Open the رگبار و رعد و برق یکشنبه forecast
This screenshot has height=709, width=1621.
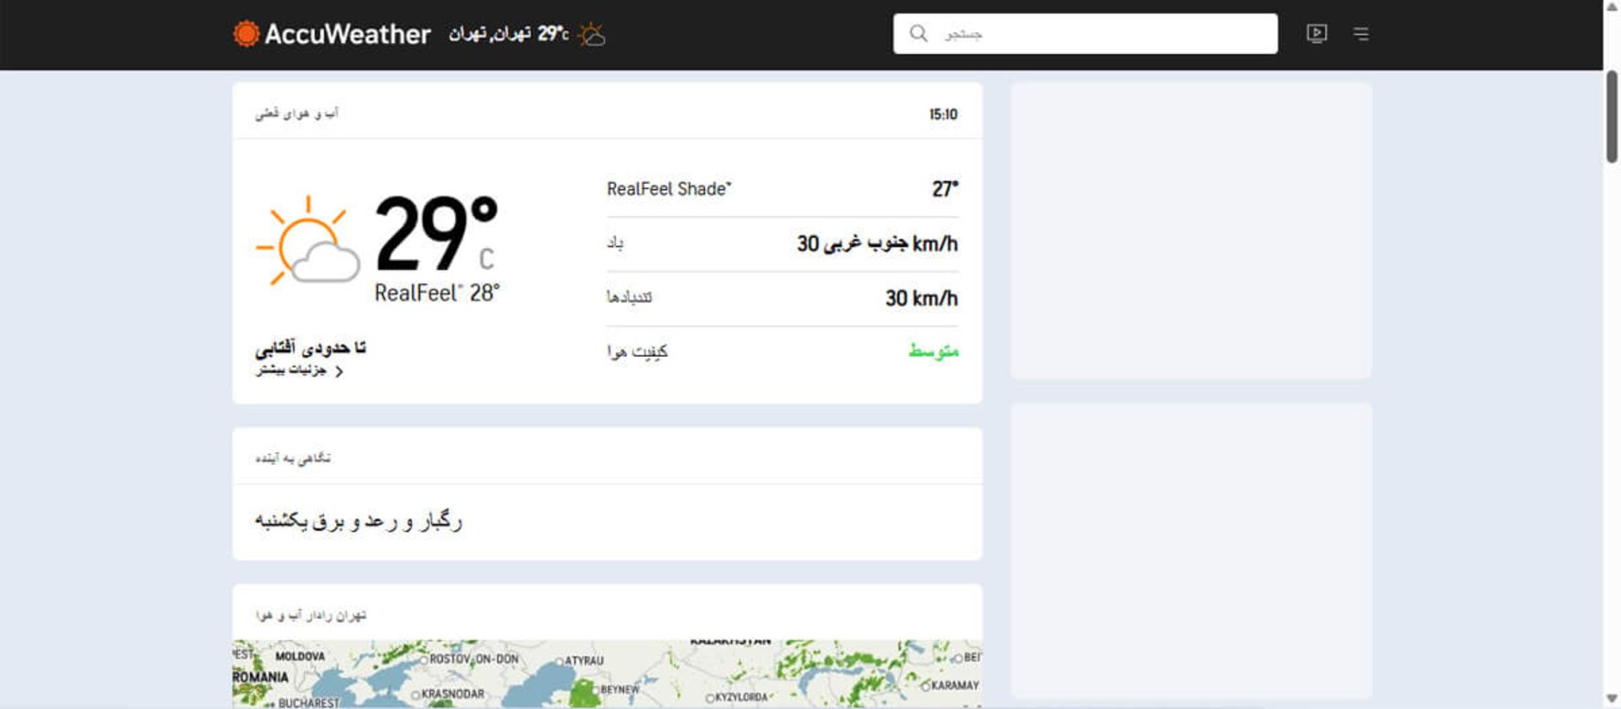[x=359, y=521]
